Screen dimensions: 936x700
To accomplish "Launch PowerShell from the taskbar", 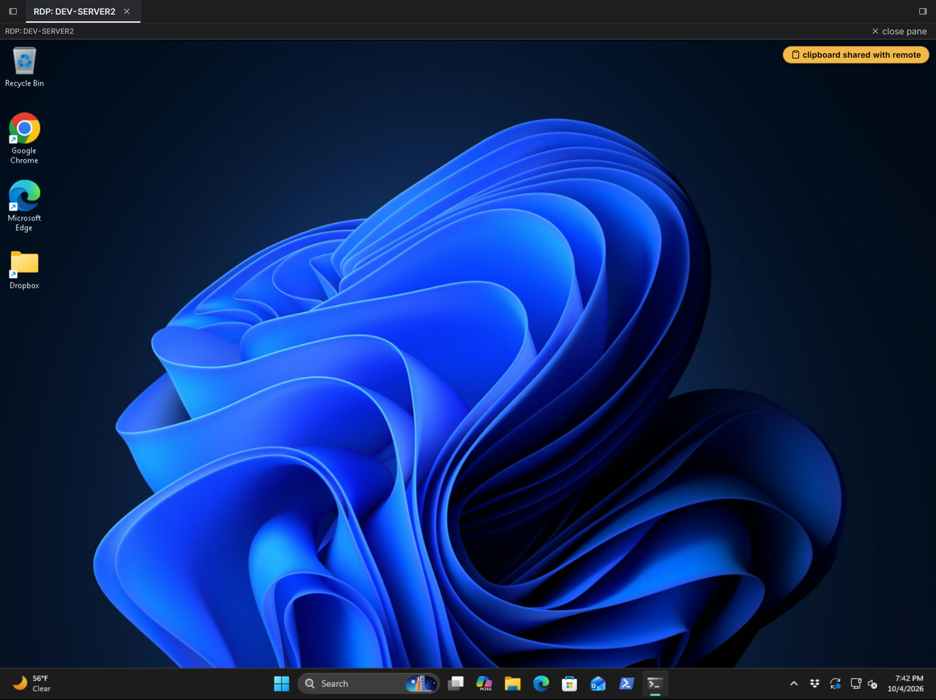I will pyautogui.click(x=627, y=683).
